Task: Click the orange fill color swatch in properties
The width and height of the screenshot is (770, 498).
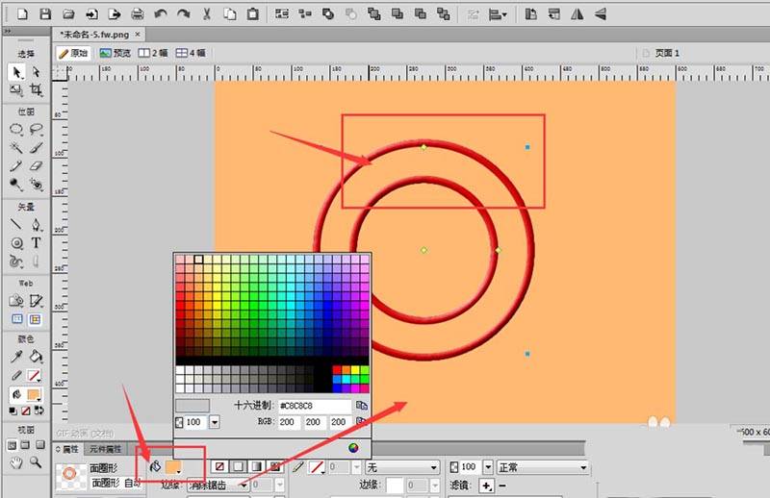Action: (x=174, y=467)
